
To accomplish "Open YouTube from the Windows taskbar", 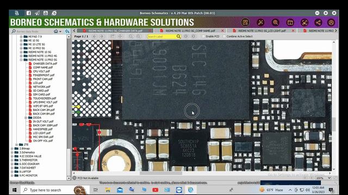I will [156, 190].
